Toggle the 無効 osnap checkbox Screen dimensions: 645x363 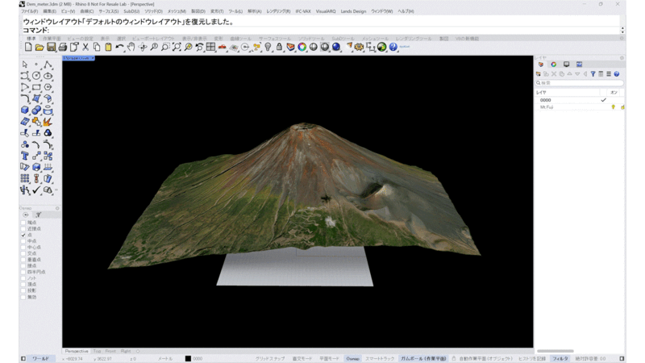pyautogui.click(x=23, y=297)
